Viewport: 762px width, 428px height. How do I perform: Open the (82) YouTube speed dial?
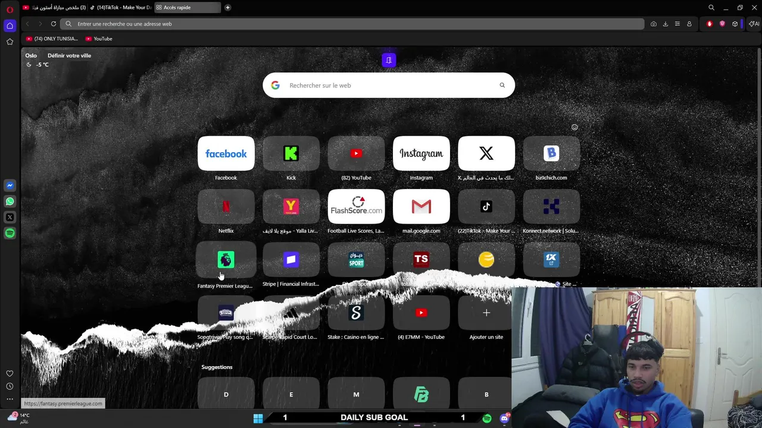pos(356,153)
